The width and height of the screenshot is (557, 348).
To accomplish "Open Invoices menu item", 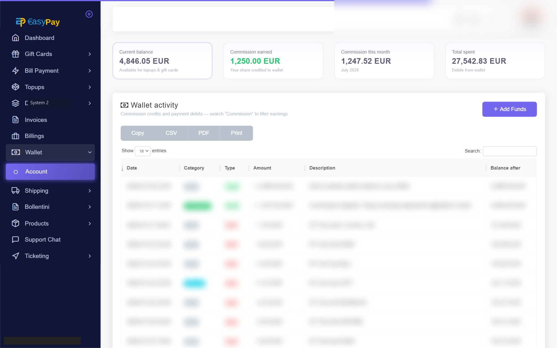I will tap(50, 120).
